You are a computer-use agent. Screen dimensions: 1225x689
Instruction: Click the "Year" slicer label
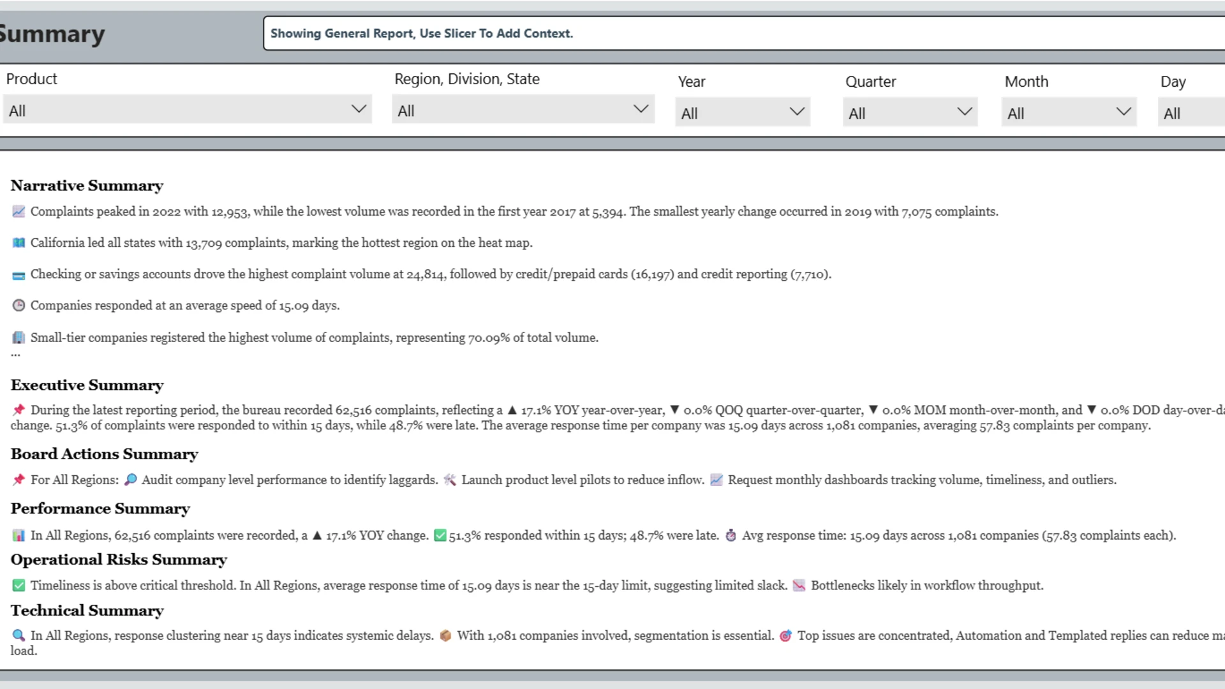tap(692, 82)
